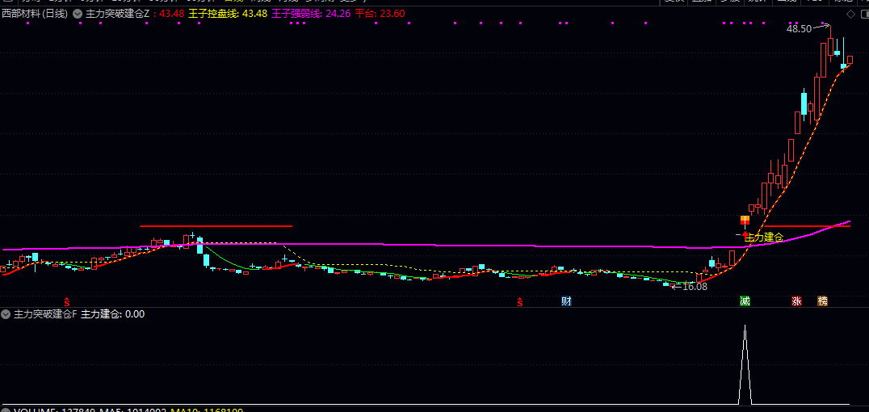Screen dimensions: 869x412
Task: Click the middle red $ marker
Action: click(521, 302)
